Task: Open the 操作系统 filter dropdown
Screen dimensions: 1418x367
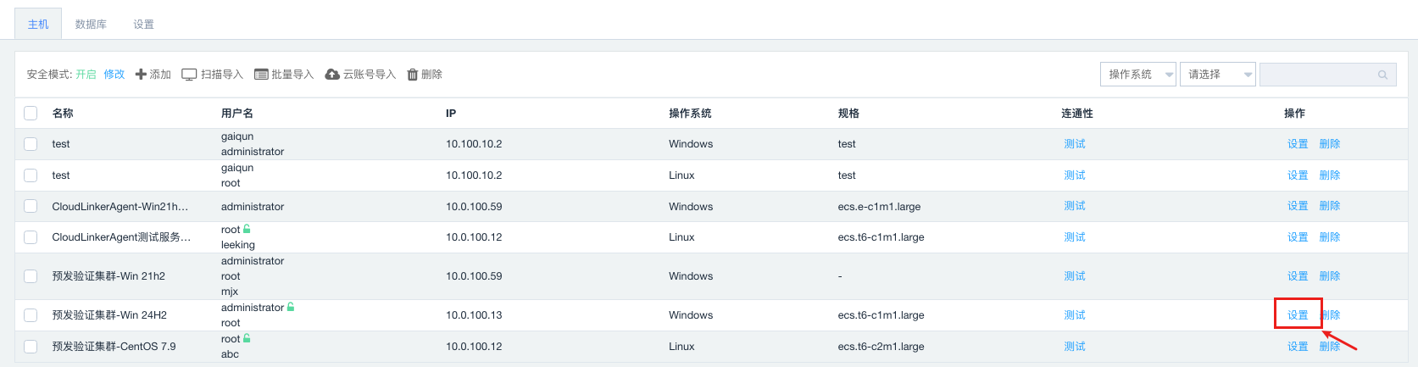Action: click(x=1137, y=75)
